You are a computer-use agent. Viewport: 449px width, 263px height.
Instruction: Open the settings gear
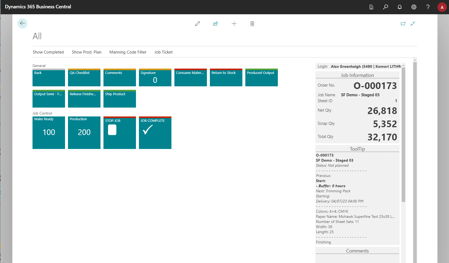point(414,7)
